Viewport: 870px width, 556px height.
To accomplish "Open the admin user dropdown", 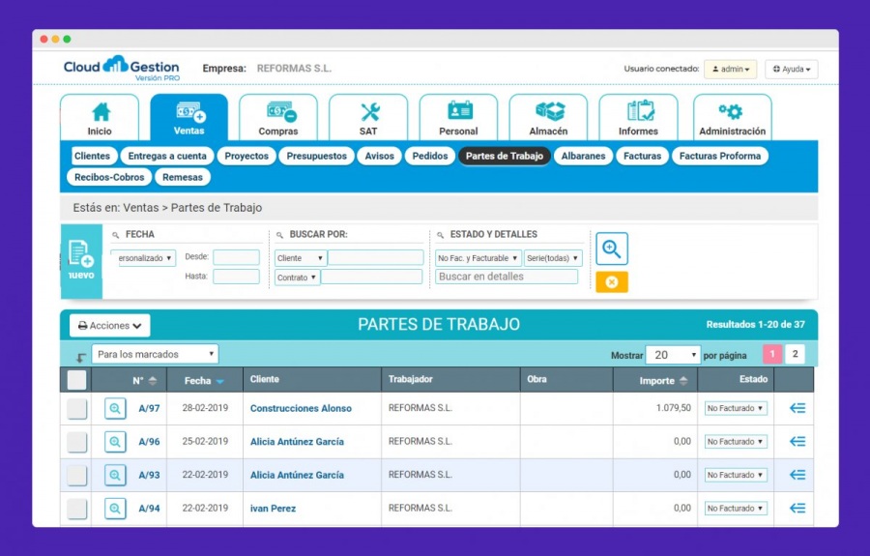I will [730, 70].
